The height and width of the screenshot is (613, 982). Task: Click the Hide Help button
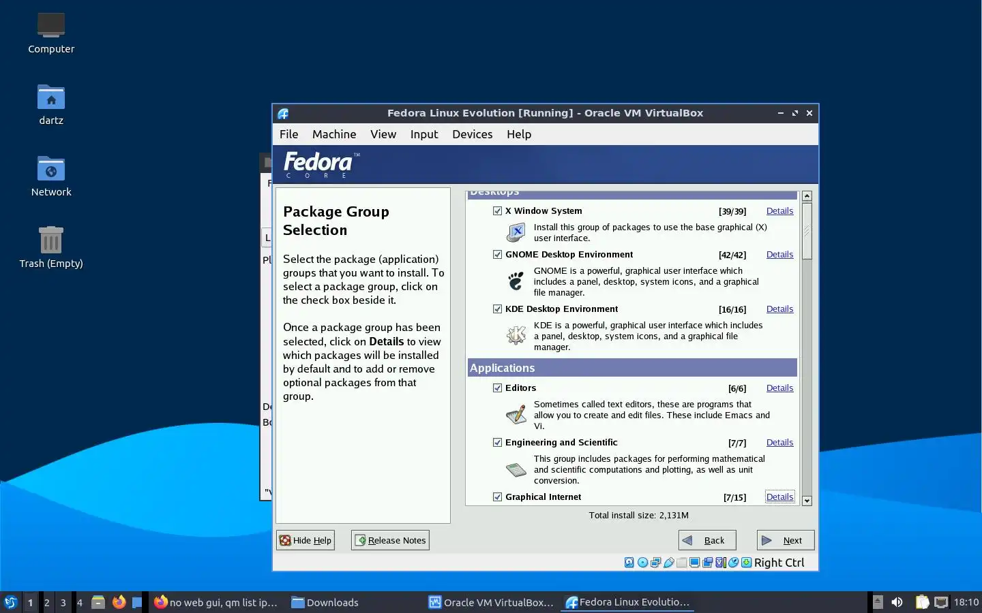(306, 540)
